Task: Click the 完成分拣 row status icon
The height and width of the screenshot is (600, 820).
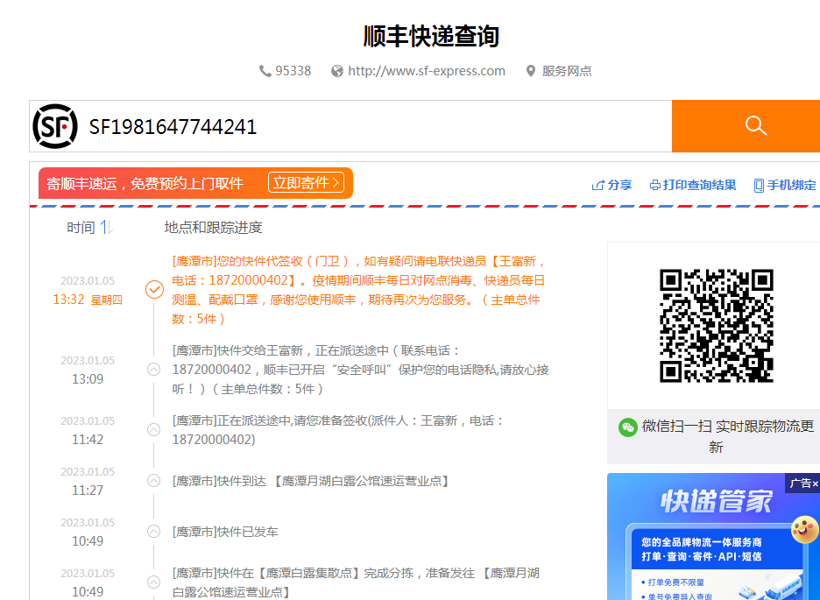Action: (154, 582)
